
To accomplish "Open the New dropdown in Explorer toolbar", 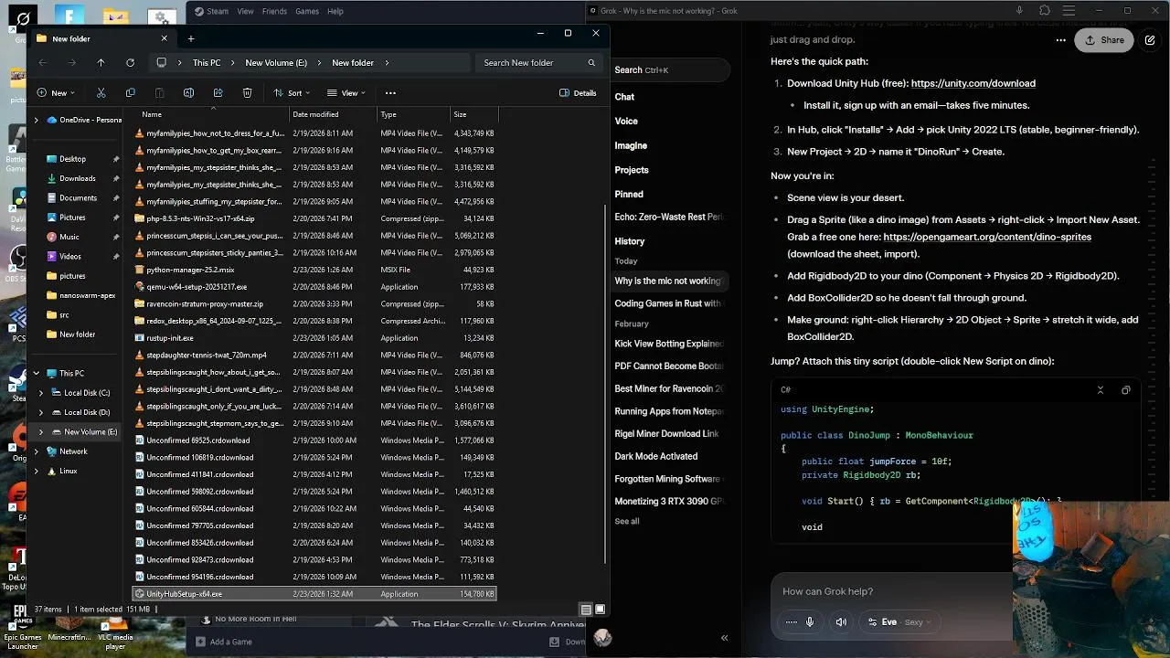I will click(x=56, y=92).
